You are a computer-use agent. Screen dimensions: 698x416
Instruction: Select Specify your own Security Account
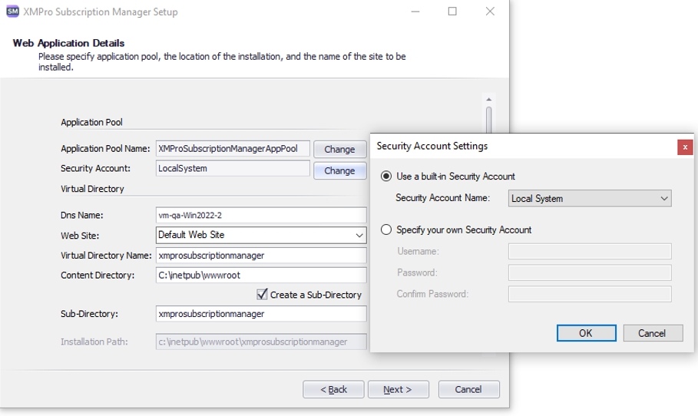point(386,229)
